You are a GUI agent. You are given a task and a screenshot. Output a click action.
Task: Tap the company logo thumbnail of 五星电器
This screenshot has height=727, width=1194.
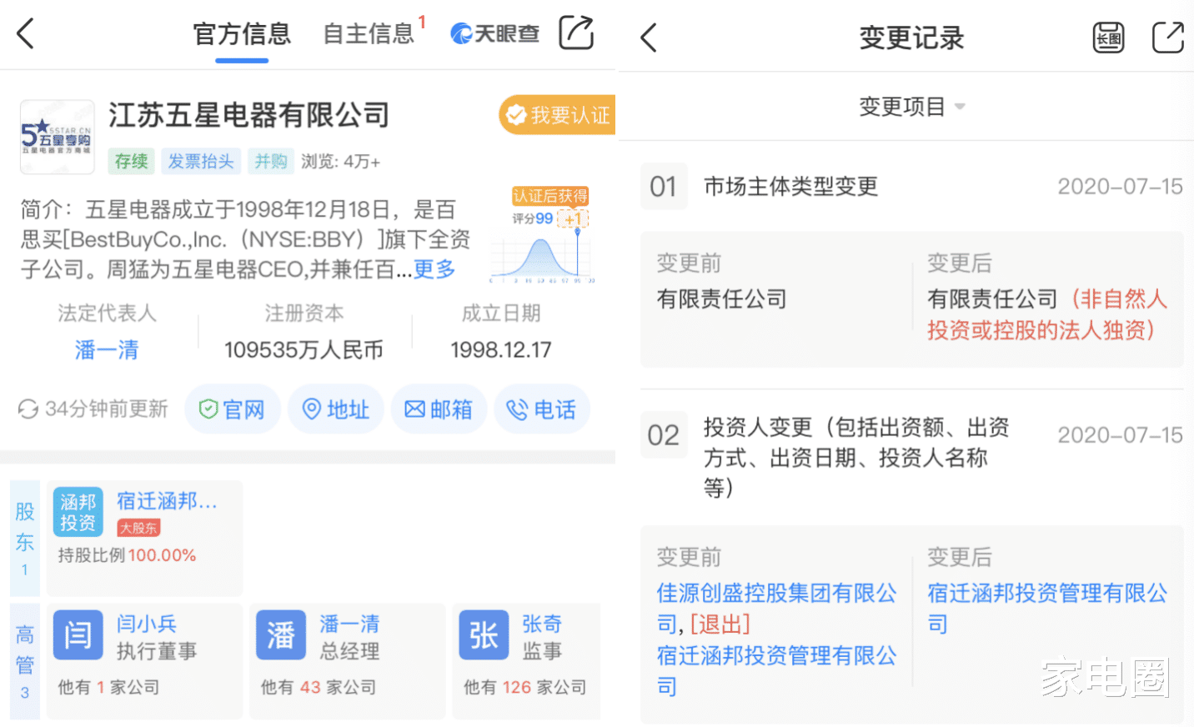tap(57, 137)
